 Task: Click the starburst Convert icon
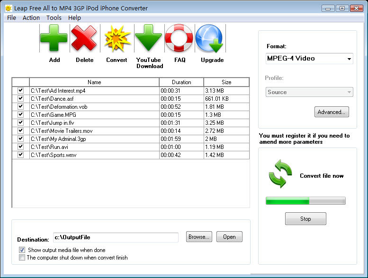[x=117, y=38]
